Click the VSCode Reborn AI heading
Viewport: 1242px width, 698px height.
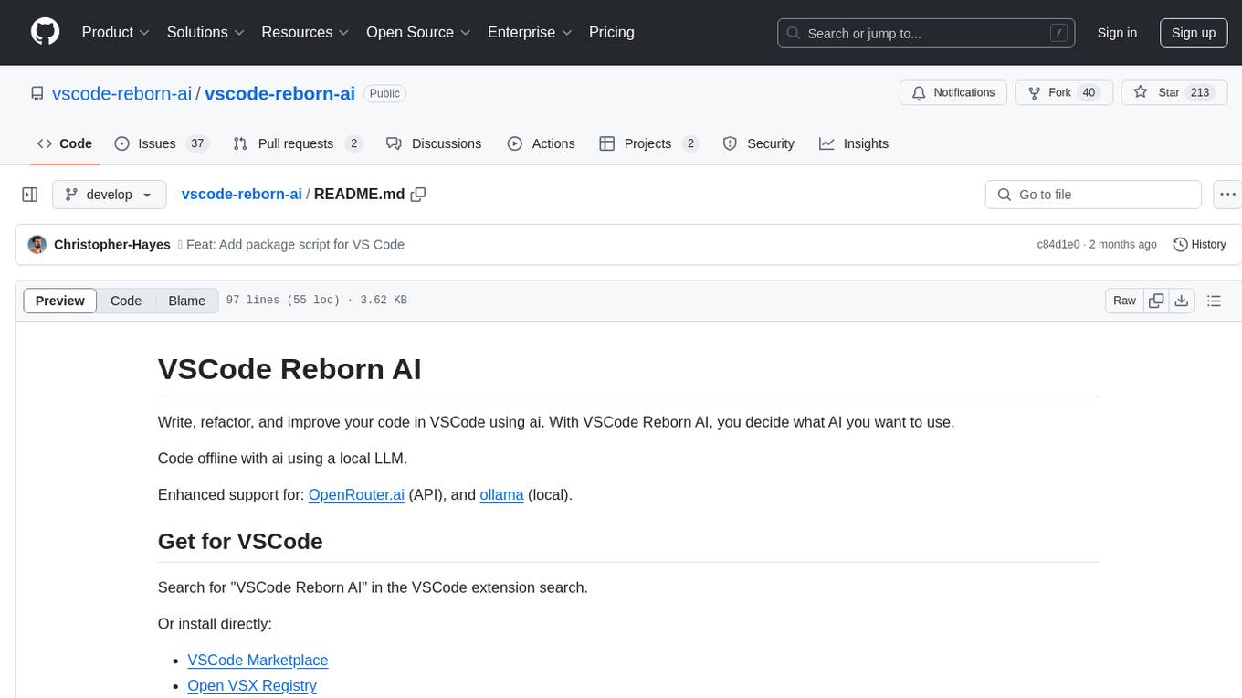click(x=289, y=369)
